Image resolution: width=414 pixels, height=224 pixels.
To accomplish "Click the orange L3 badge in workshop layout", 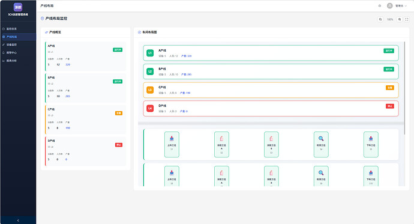I will [x=150, y=90].
